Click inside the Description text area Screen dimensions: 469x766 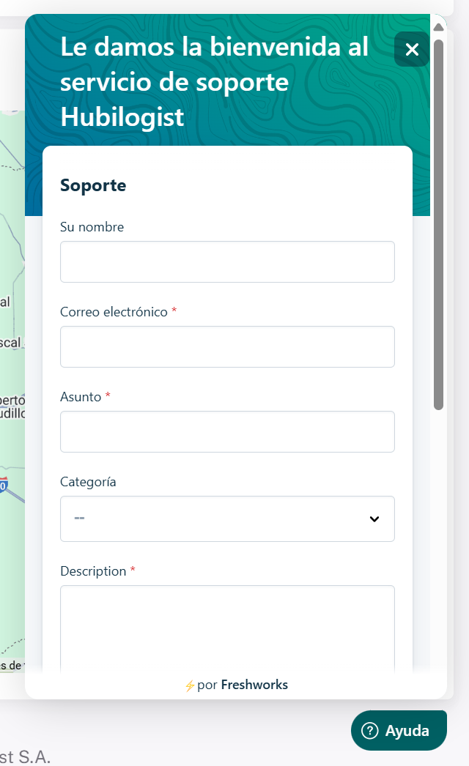click(227, 626)
